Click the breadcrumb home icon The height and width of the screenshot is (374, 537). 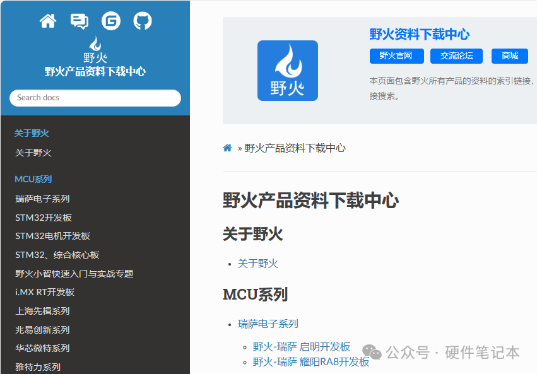(227, 148)
